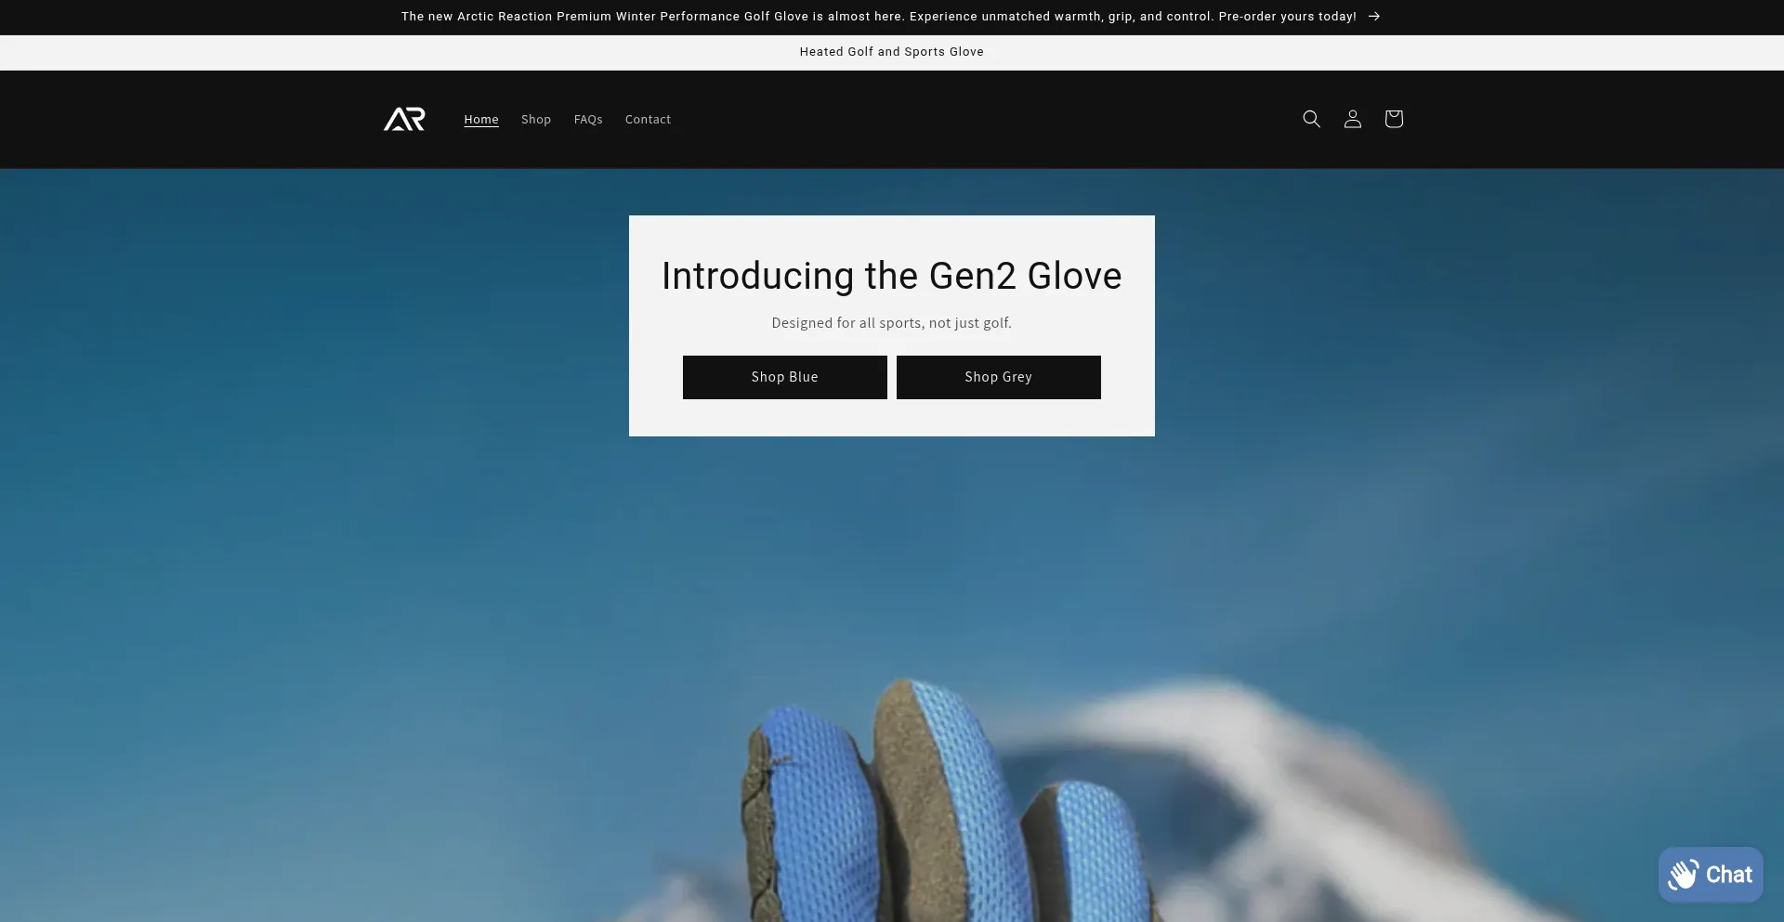Click the Shop Grey button

pyautogui.click(x=999, y=377)
